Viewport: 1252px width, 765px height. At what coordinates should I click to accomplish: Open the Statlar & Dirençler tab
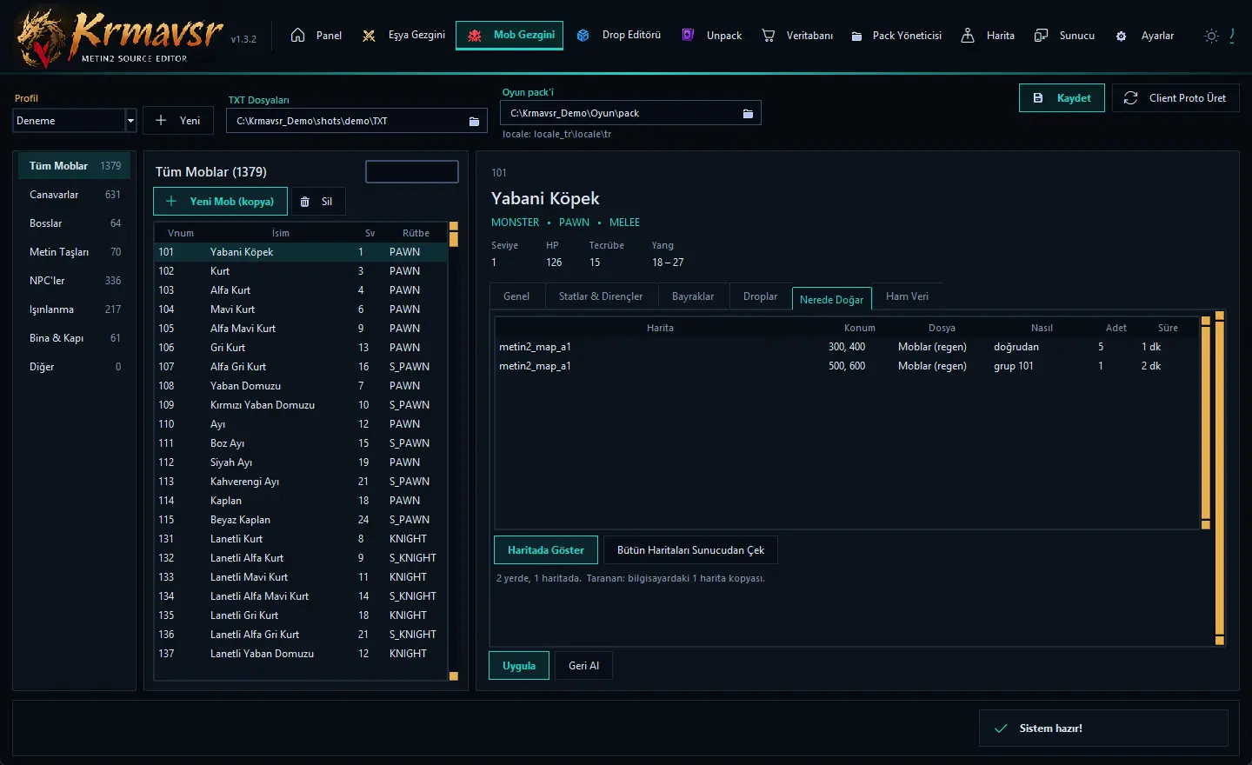pos(601,296)
